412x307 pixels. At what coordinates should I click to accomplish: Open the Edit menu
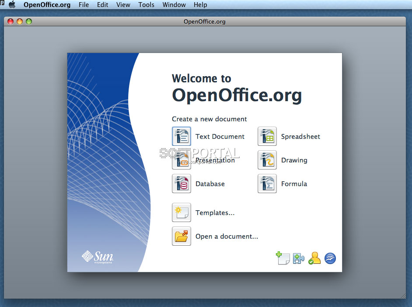pos(102,5)
